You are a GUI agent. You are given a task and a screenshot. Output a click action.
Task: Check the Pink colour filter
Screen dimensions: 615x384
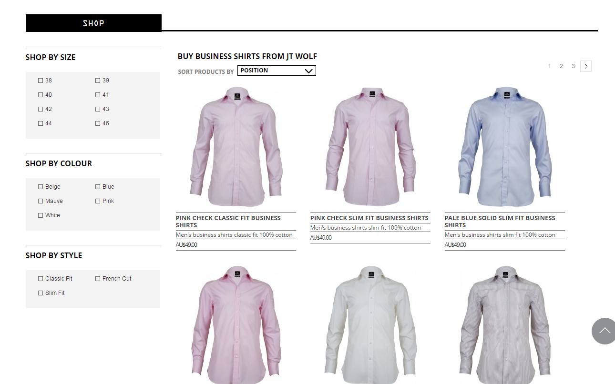click(x=98, y=201)
